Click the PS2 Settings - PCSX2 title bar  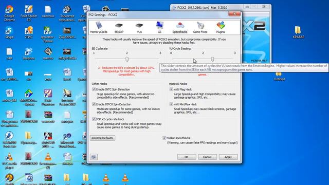pos(157,15)
